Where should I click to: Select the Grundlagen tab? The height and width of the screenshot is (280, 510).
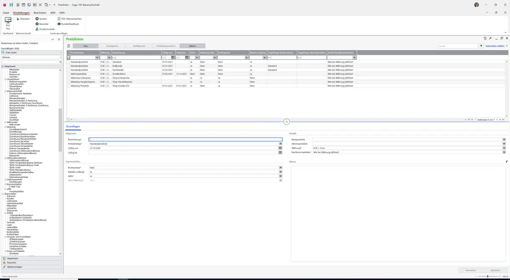coord(73,126)
